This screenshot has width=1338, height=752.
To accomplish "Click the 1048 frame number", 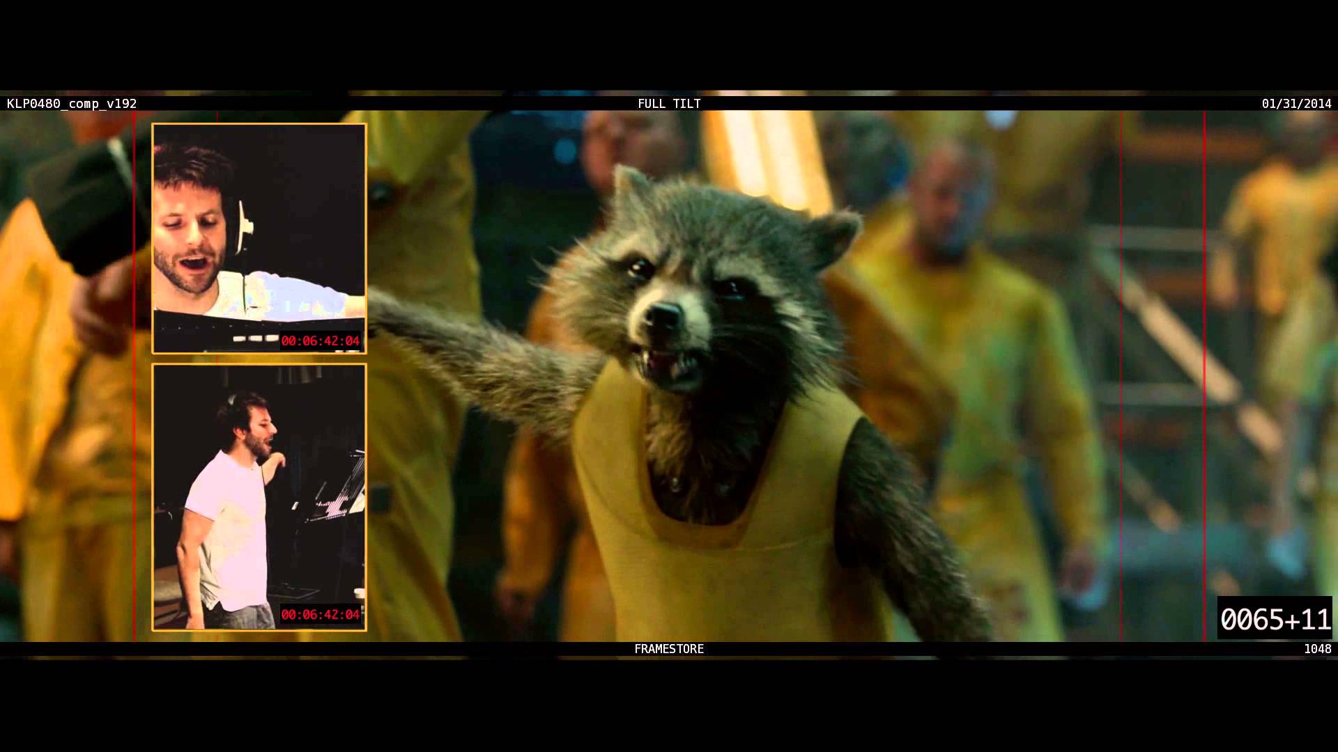I will pos(1317,649).
